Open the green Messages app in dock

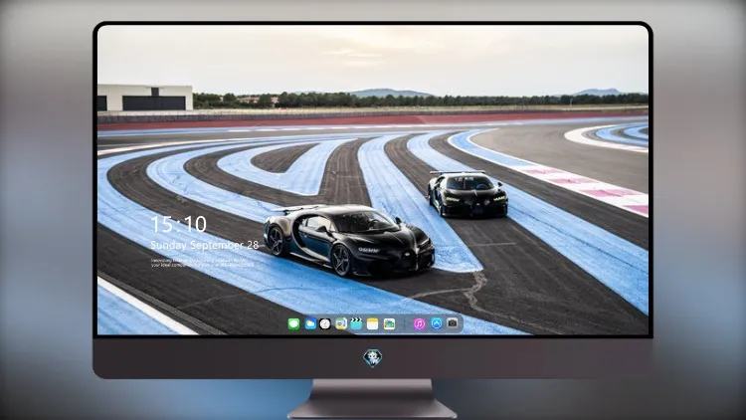pyautogui.click(x=294, y=324)
